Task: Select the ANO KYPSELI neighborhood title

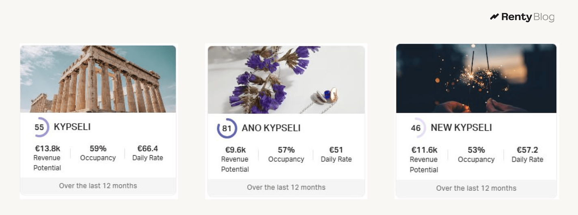Action: [x=271, y=128]
